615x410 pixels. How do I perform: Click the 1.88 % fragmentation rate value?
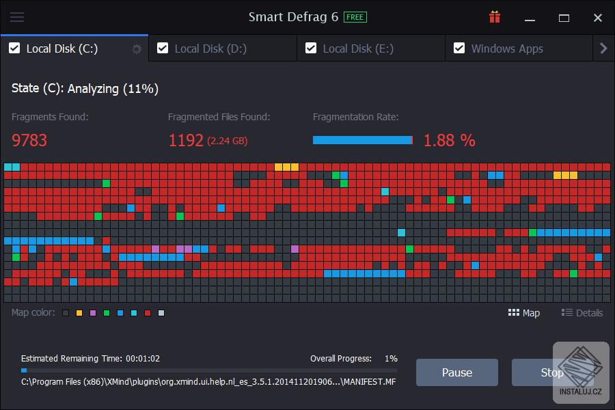450,140
